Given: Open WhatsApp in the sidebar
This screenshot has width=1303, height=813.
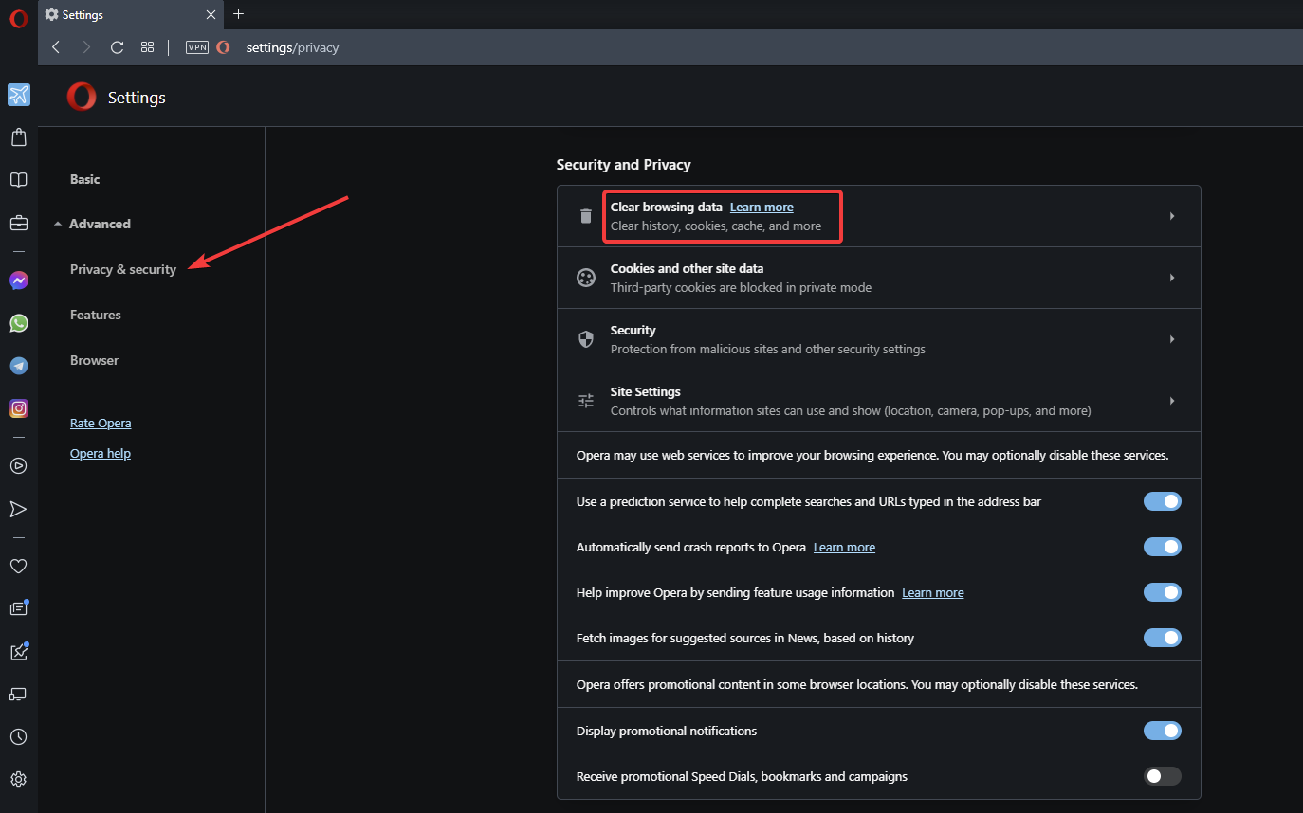Looking at the screenshot, I should point(18,323).
